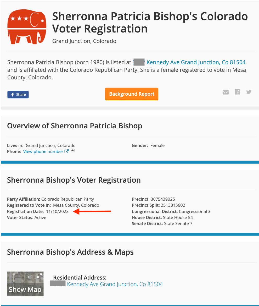Click the Overview of Sherronna Patricia Bishop heading
The width and height of the screenshot is (259, 306).
click(75, 126)
